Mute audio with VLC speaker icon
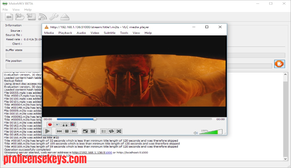Viewport: 291px width, 168px height. 196,133
